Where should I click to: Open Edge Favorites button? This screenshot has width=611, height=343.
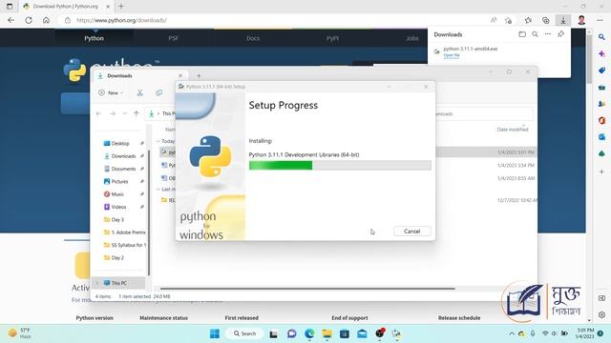528,20
